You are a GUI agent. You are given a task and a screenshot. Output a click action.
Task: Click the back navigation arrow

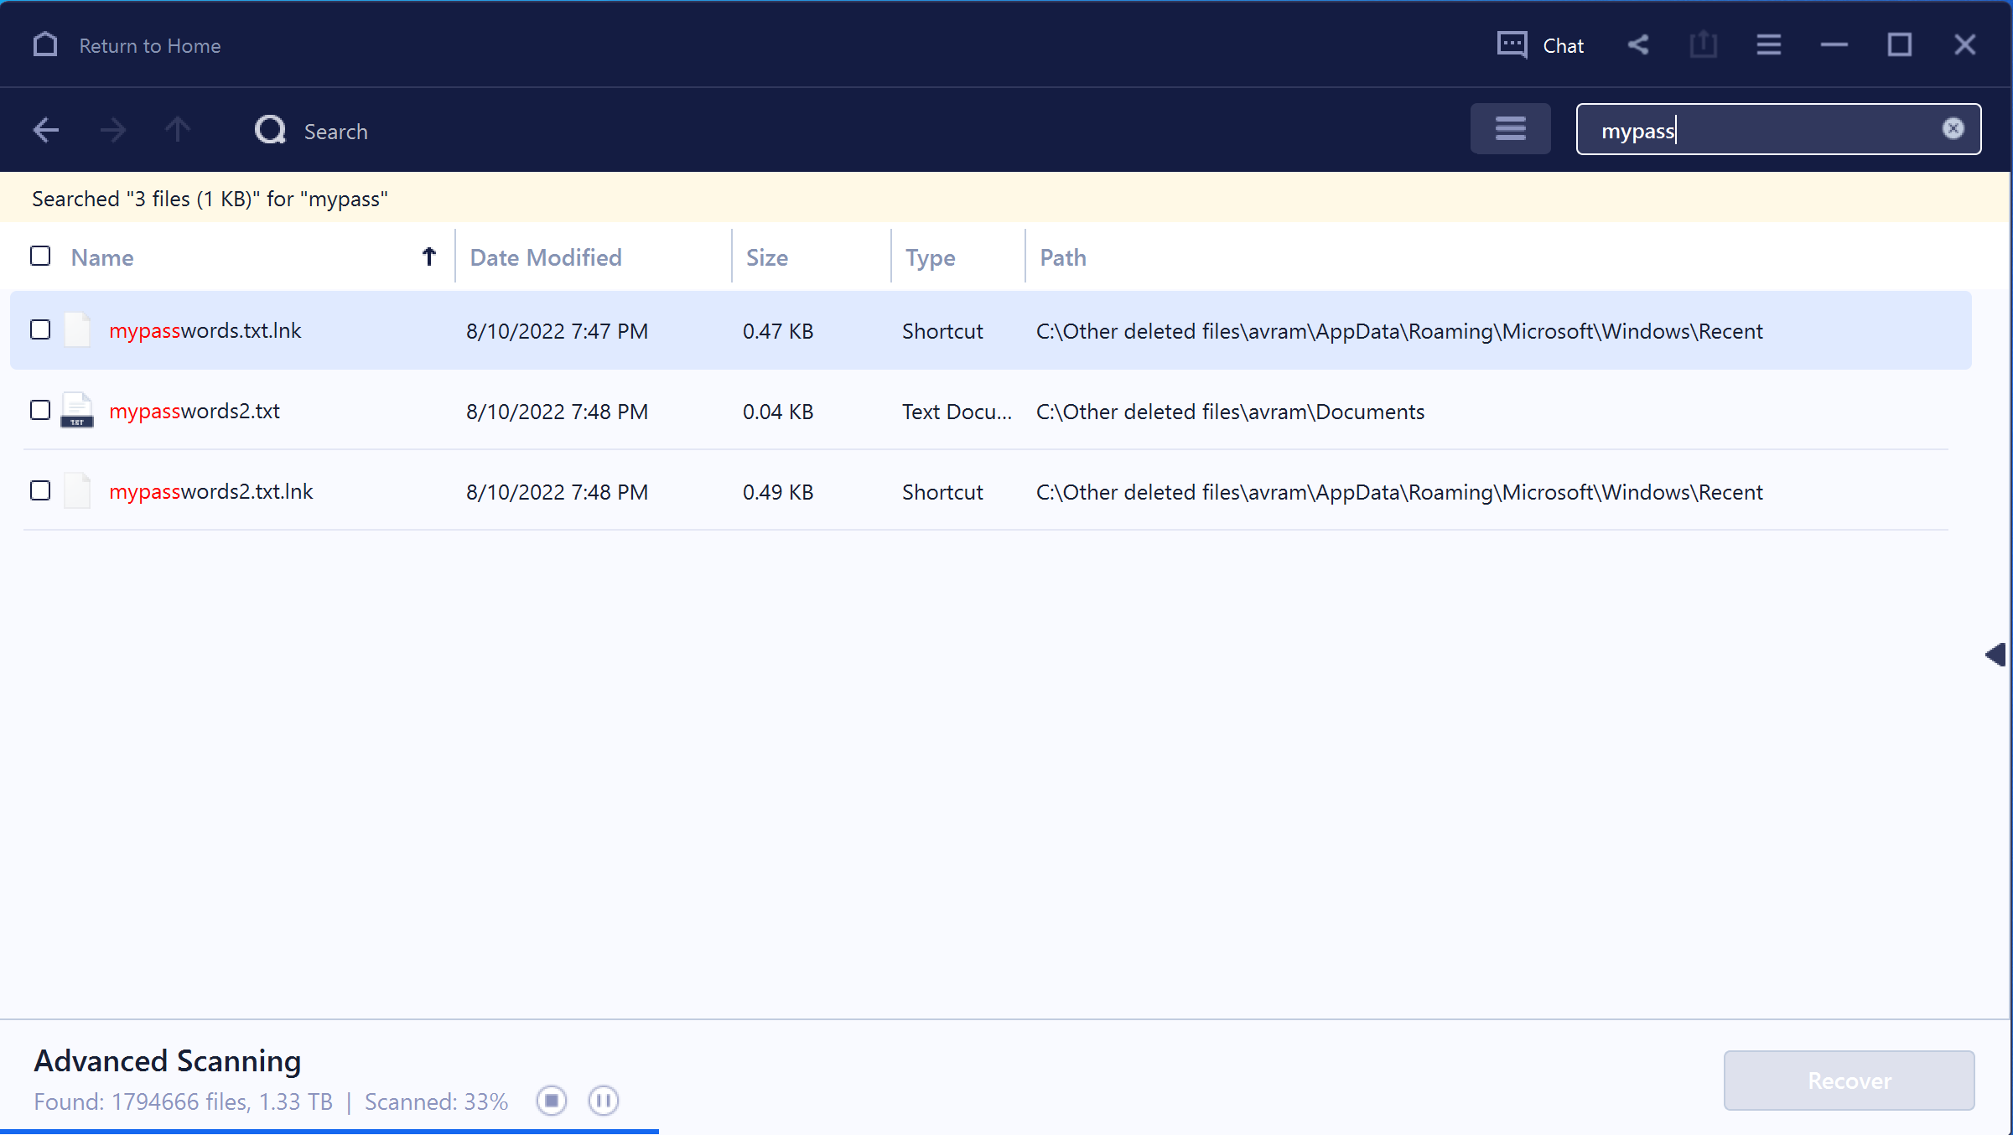click(45, 130)
